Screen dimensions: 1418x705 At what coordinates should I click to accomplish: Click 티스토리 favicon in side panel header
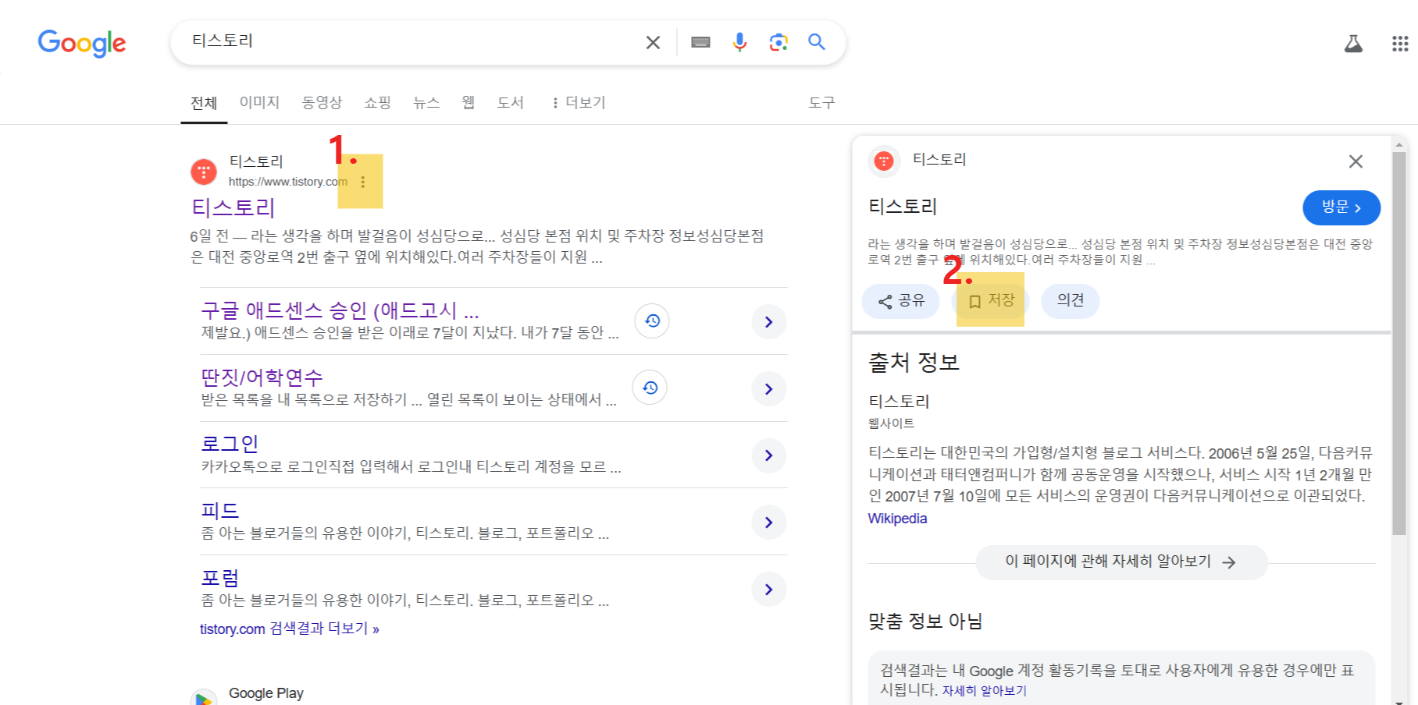coord(884,161)
